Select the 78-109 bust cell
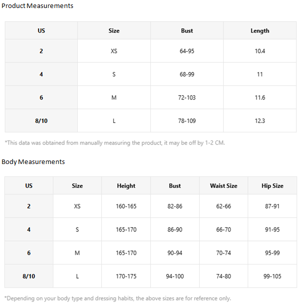 pyautogui.click(x=187, y=121)
